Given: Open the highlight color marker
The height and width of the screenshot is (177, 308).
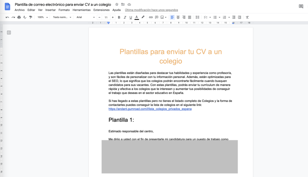Looking at the screenshot, I should pos(143,17).
